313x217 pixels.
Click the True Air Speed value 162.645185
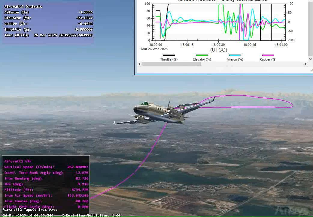point(78,195)
